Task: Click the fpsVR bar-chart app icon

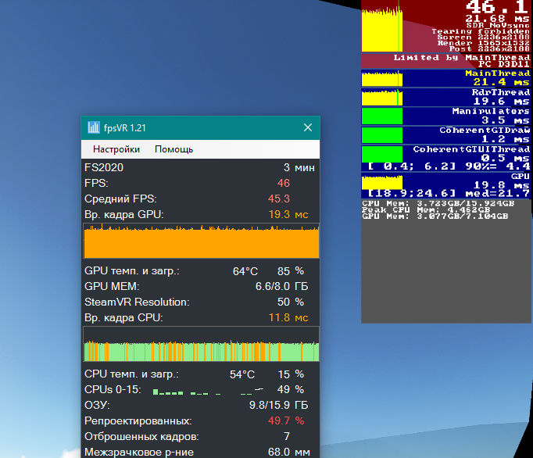Action: pyautogui.click(x=94, y=128)
